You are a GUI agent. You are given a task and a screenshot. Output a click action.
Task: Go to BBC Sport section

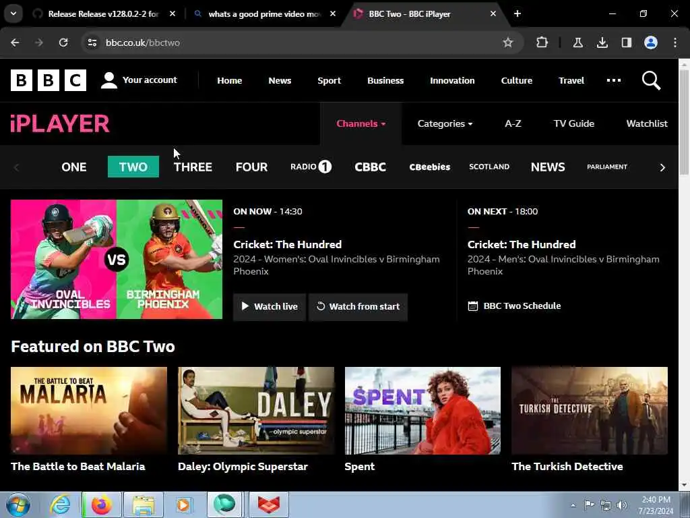(329, 81)
